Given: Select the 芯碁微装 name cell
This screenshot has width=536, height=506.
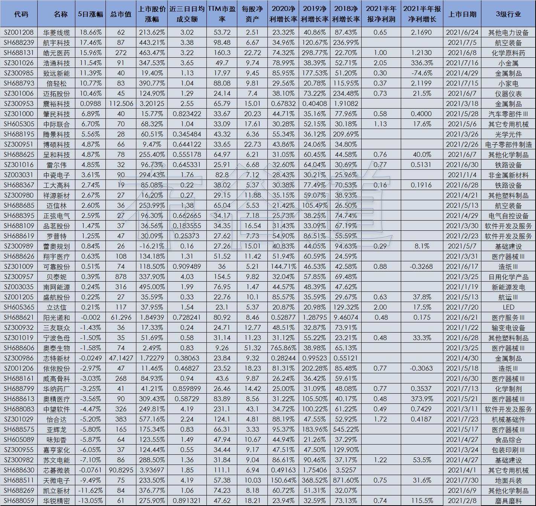Looking at the screenshot, I should tap(57, 470).
